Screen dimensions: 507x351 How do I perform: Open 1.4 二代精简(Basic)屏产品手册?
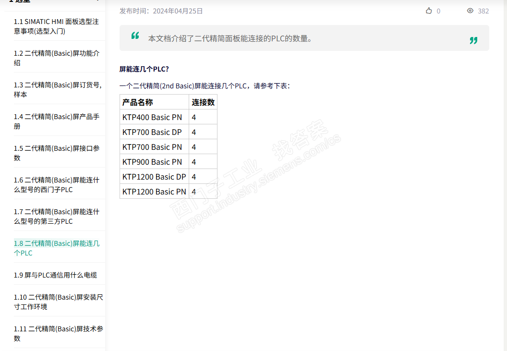click(57, 121)
